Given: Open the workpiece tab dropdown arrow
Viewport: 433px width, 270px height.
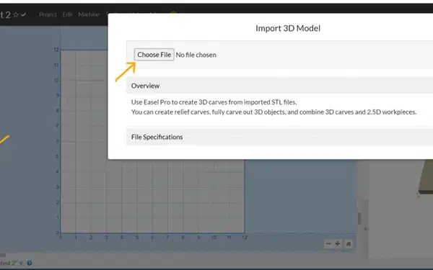Looking at the screenshot, I should click(x=21, y=263).
